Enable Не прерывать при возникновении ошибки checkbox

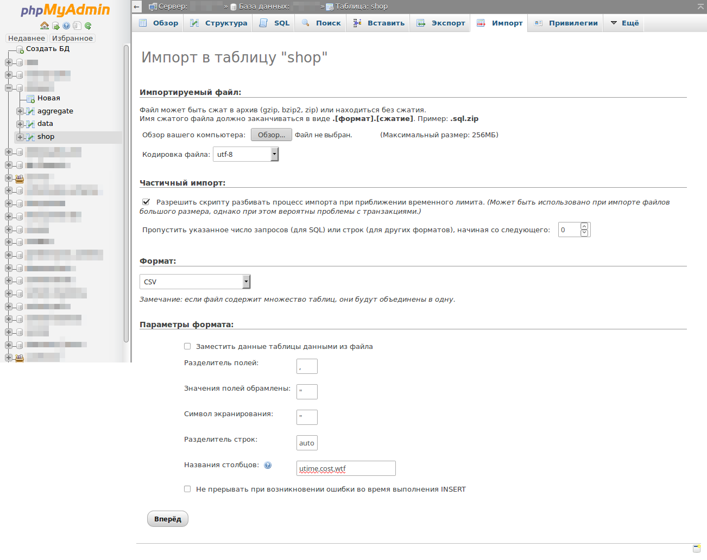pos(187,489)
